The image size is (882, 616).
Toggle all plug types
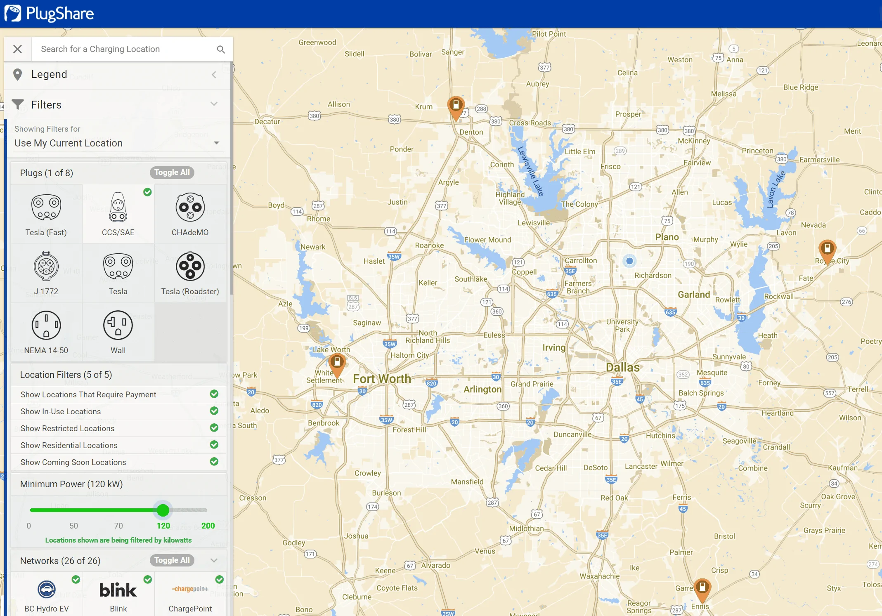click(x=172, y=172)
